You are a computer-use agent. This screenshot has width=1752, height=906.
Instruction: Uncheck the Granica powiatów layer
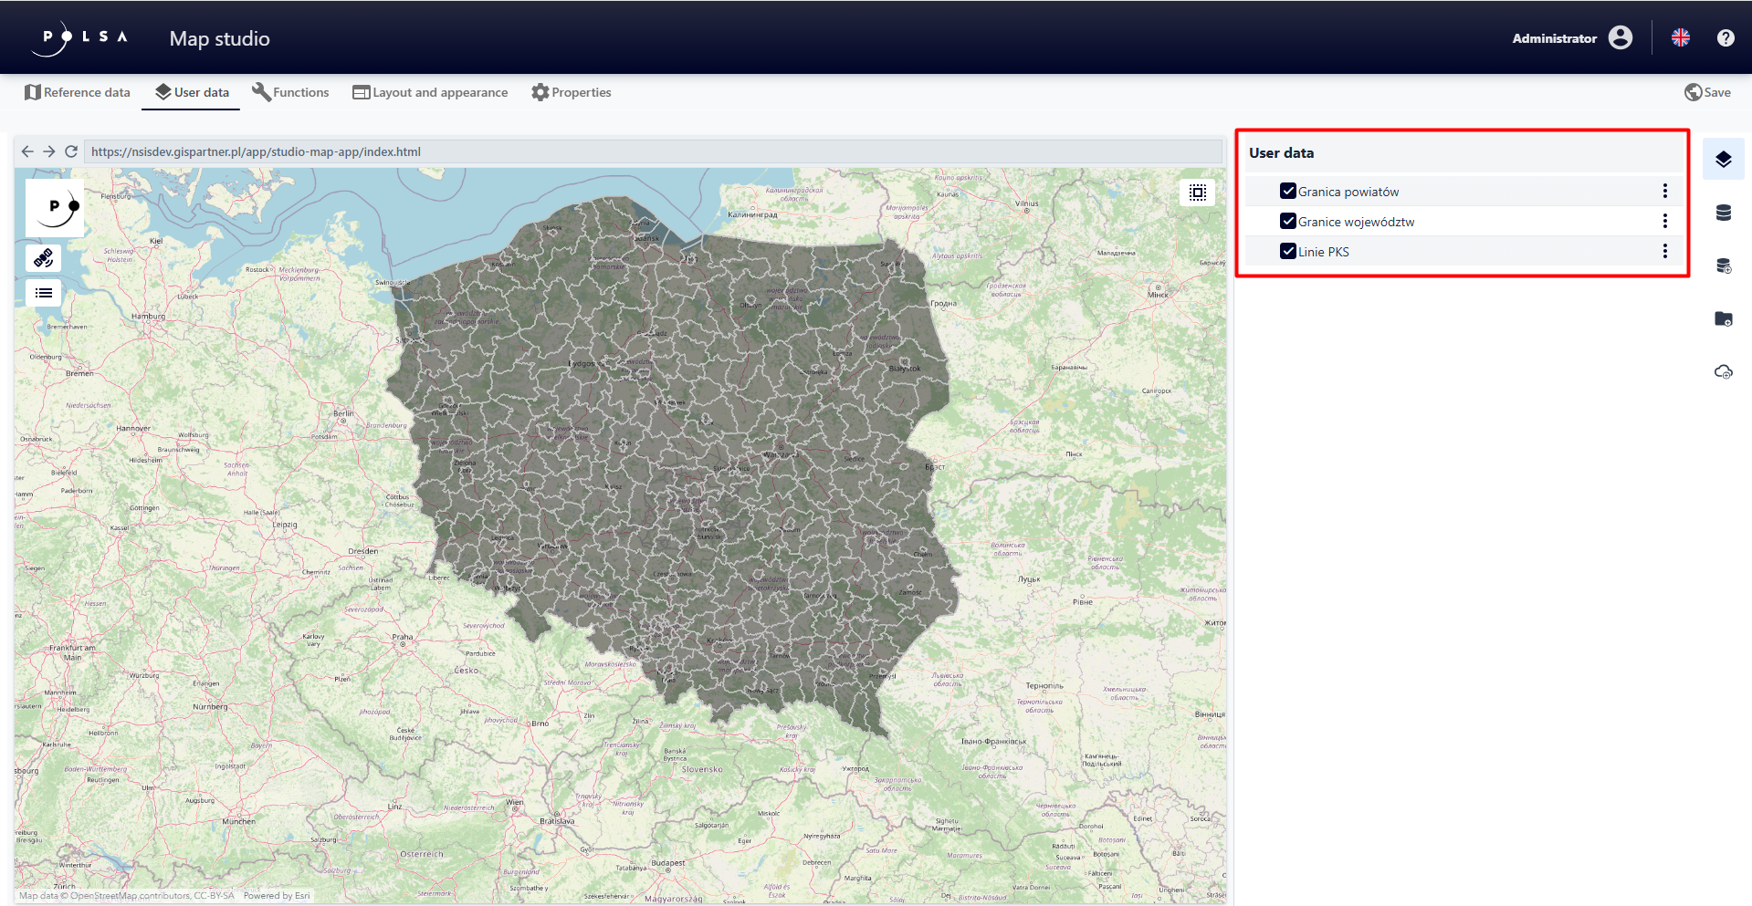coord(1287,192)
